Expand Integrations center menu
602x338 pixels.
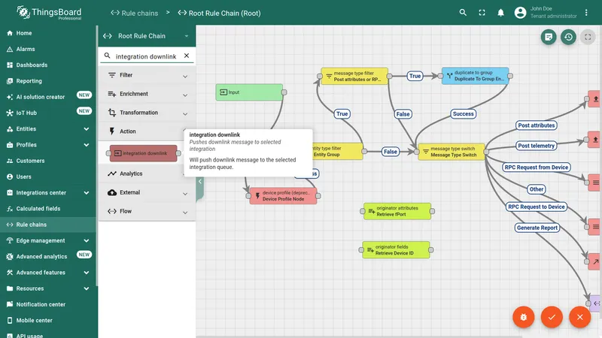point(48,193)
